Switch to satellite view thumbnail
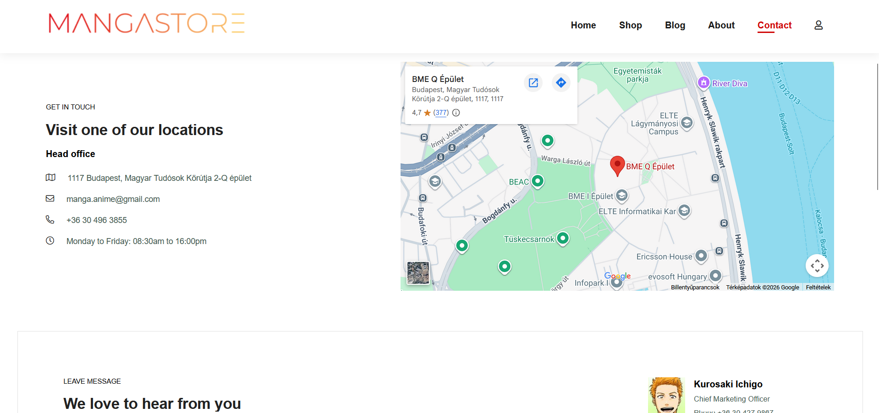Screen dimensions: 879x413 point(418,273)
